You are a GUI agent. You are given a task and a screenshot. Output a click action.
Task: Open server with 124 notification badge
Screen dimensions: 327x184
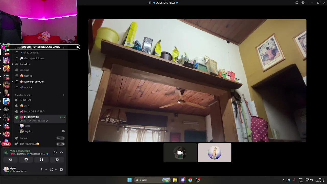[6, 125]
